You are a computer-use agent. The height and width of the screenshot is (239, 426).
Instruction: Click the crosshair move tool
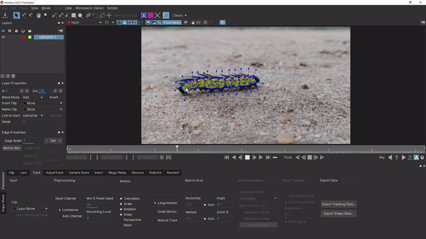coord(109,15)
